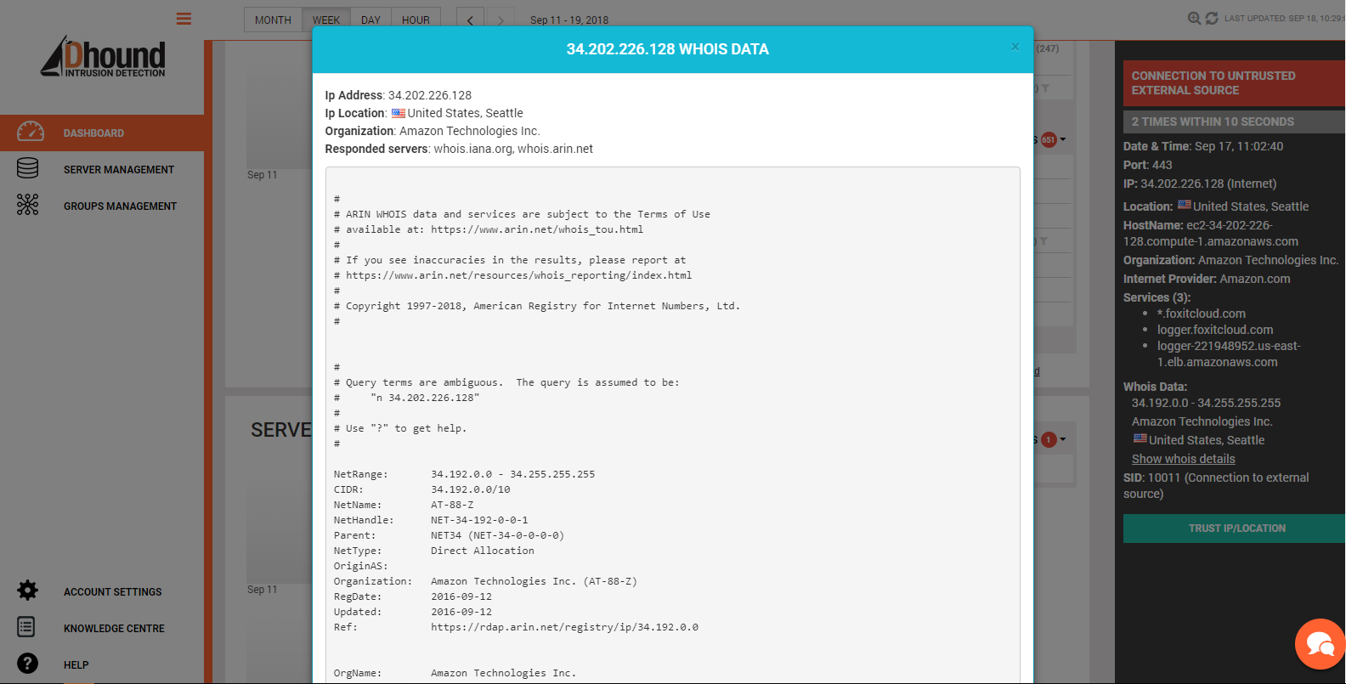Click the Knowledge Centre document icon
This screenshot has width=1346, height=684.
point(26,627)
